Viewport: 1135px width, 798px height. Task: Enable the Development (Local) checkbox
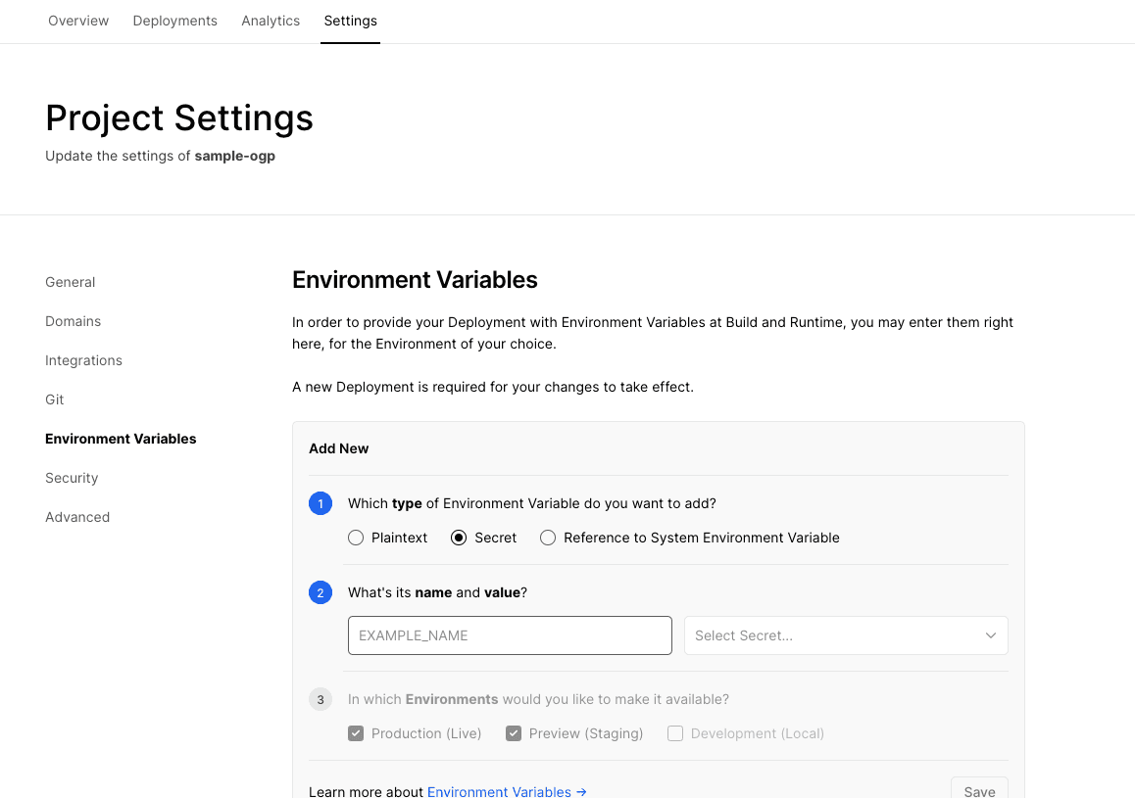[x=675, y=733]
